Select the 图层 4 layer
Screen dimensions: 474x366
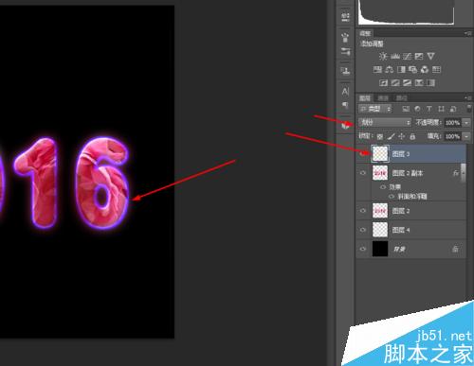click(x=410, y=230)
